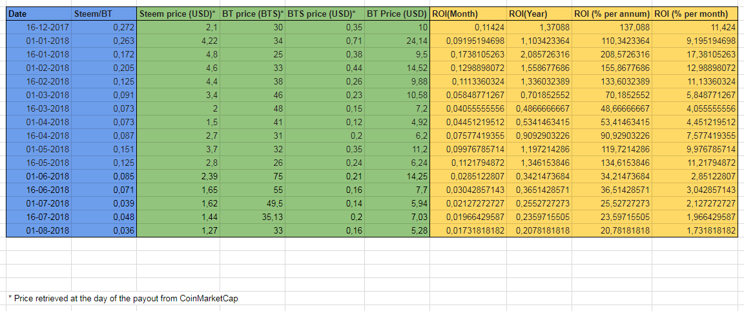Click the date cell 16-12-2017
Image resolution: width=744 pixels, height=311 pixels.
tap(39, 28)
